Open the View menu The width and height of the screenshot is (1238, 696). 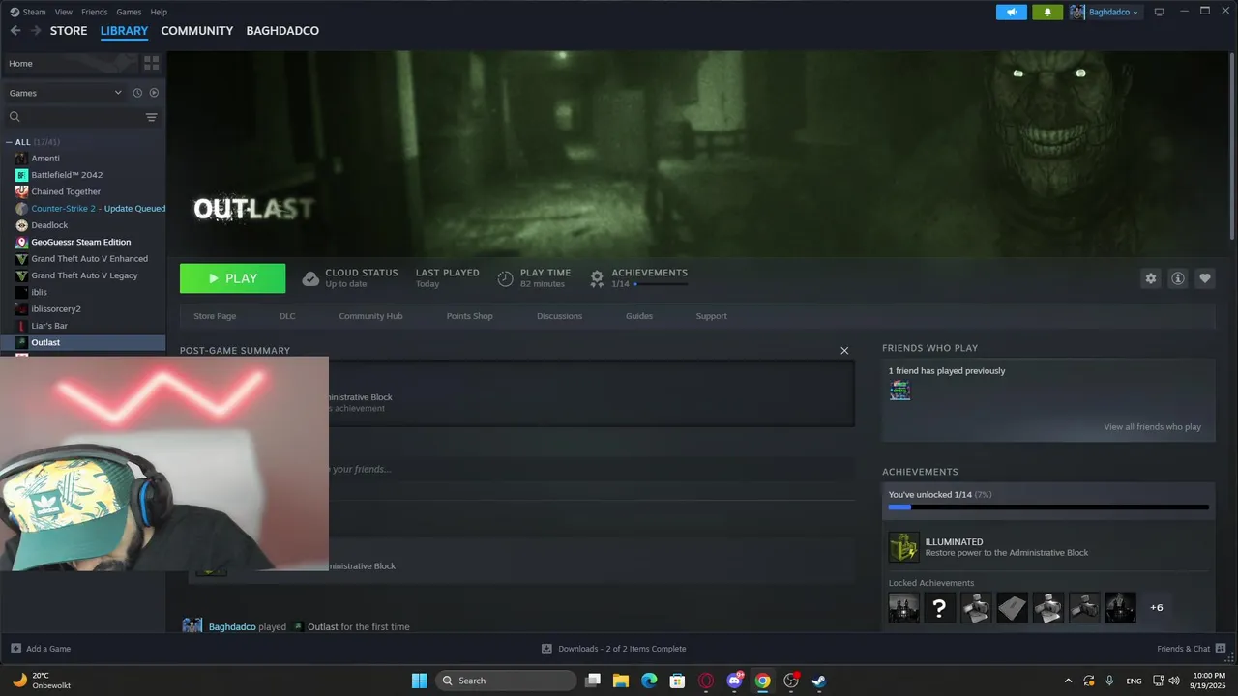[64, 12]
